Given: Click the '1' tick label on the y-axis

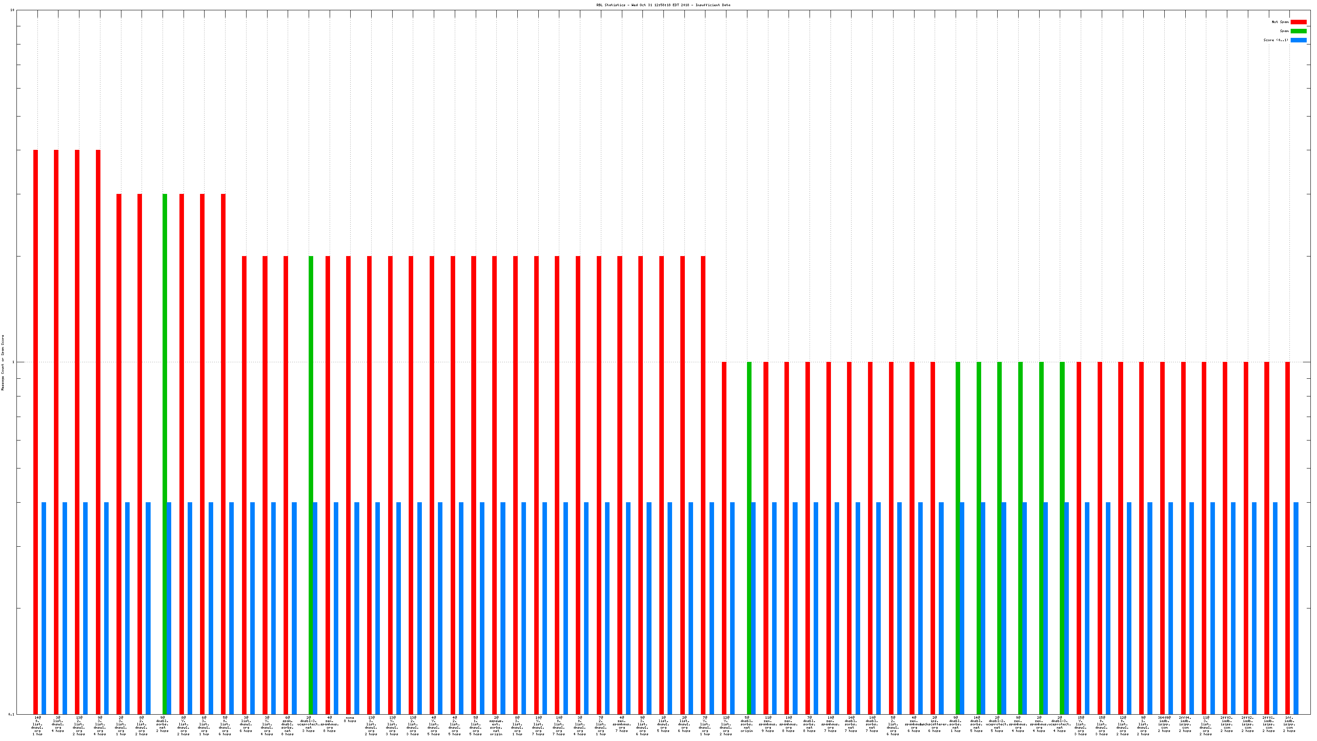Looking at the screenshot, I should coord(13,362).
